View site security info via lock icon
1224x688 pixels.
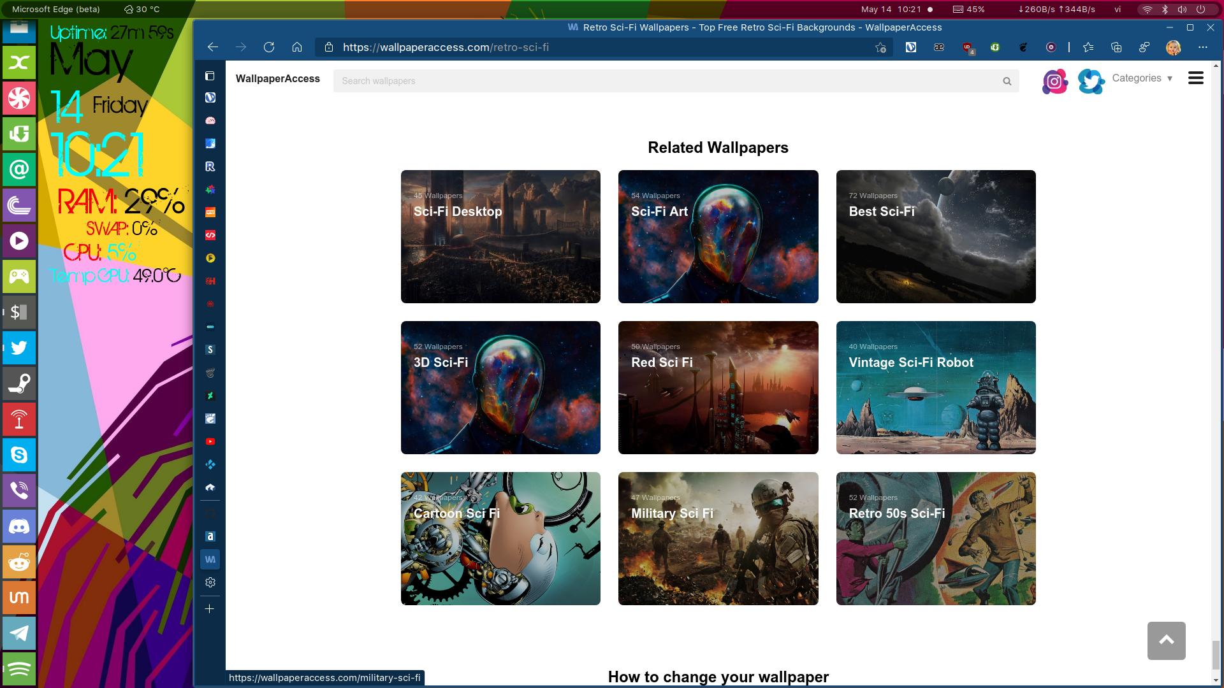329,47
